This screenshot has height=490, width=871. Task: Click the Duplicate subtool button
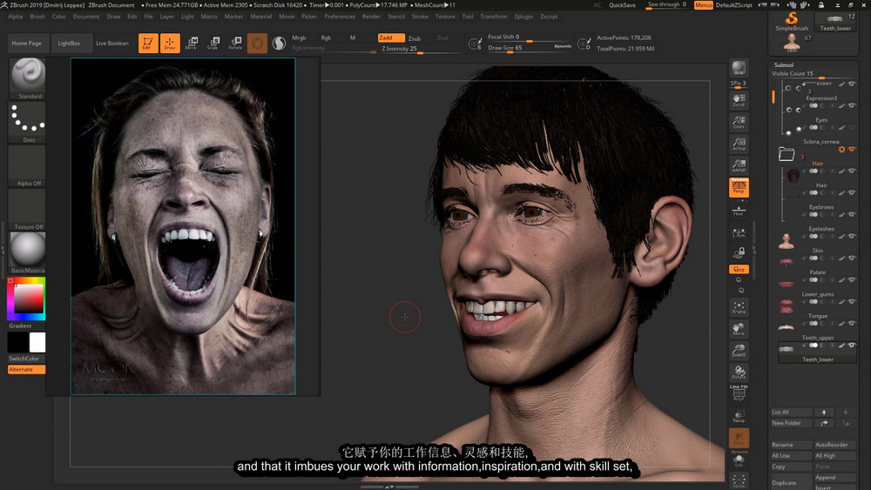tap(791, 482)
